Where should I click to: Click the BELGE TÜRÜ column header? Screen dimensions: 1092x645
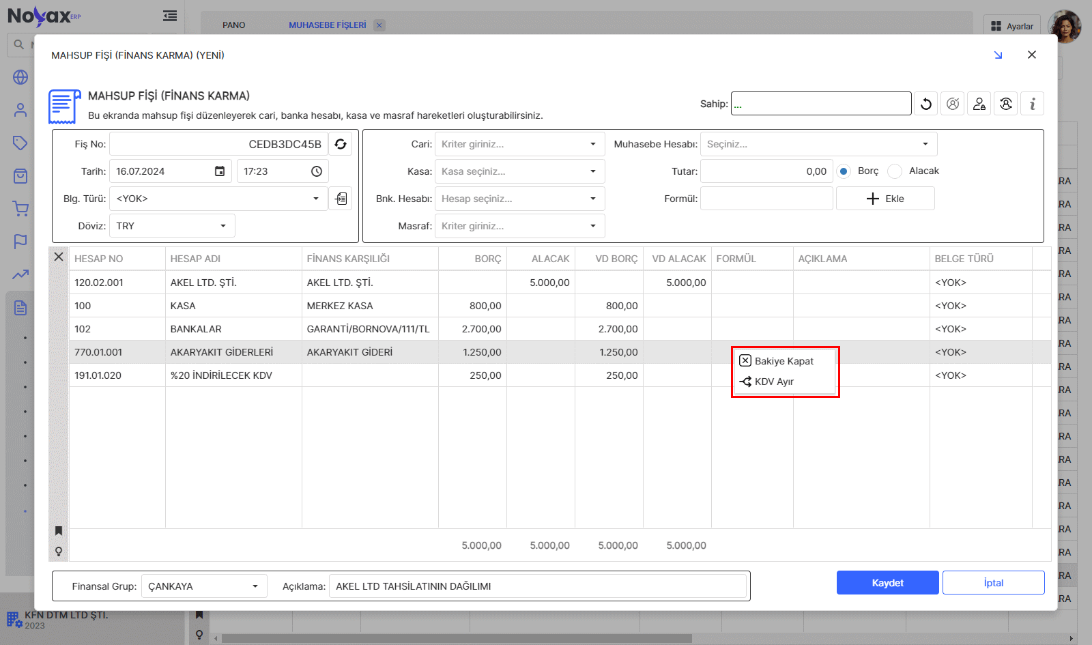[x=981, y=259]
